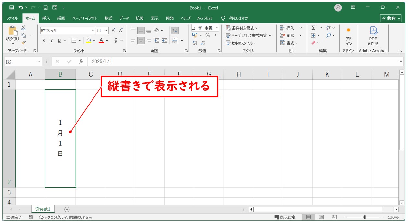Set top vertical alignment
408x223 pixels.
[x=133, y=31]
